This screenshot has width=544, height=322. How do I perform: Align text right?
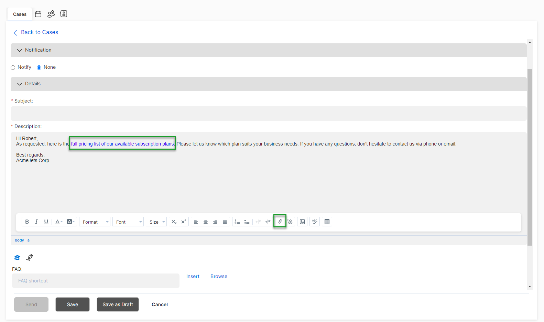pos(215,222)
